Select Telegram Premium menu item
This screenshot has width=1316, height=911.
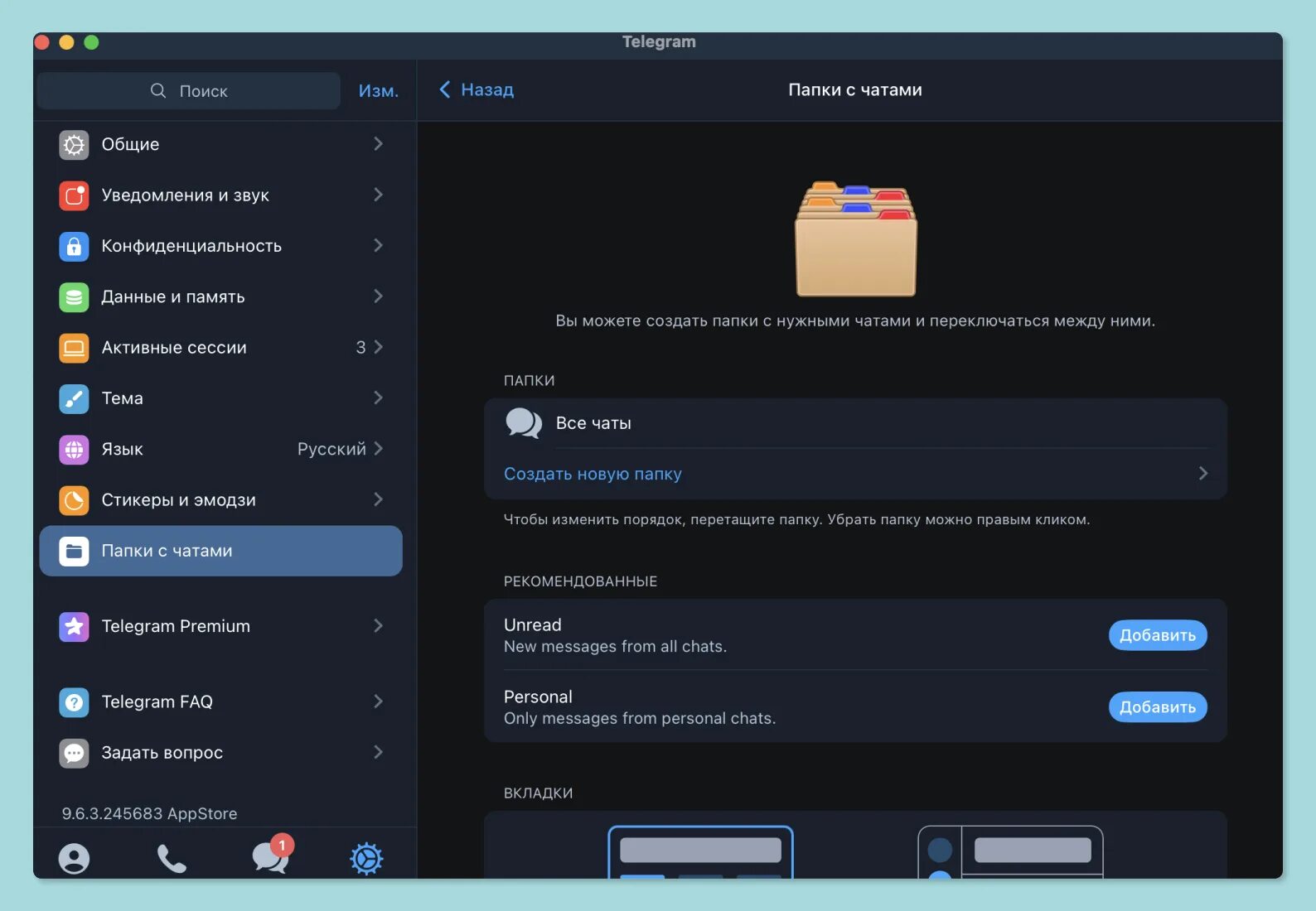click(220, 626)
